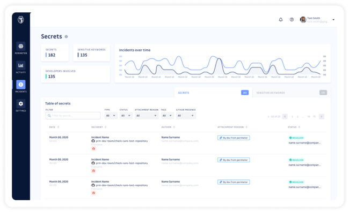Expand the Status filter dropdown
The height and width of the screenshot is (212, 349).
[126, 116]
